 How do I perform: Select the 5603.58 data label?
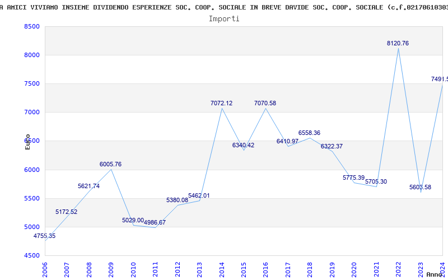420,187
